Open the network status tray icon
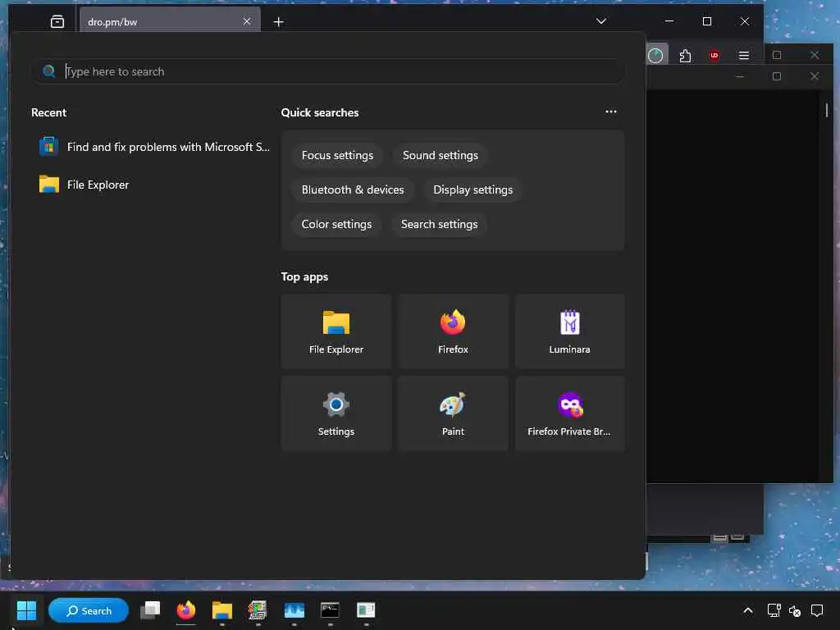Image resolution: width=840 pixels, height=630 pixels. pyautogui.click(x=774, y=610)
